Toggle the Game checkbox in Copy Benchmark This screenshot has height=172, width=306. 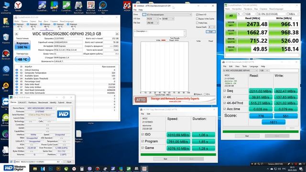point(142,148)
